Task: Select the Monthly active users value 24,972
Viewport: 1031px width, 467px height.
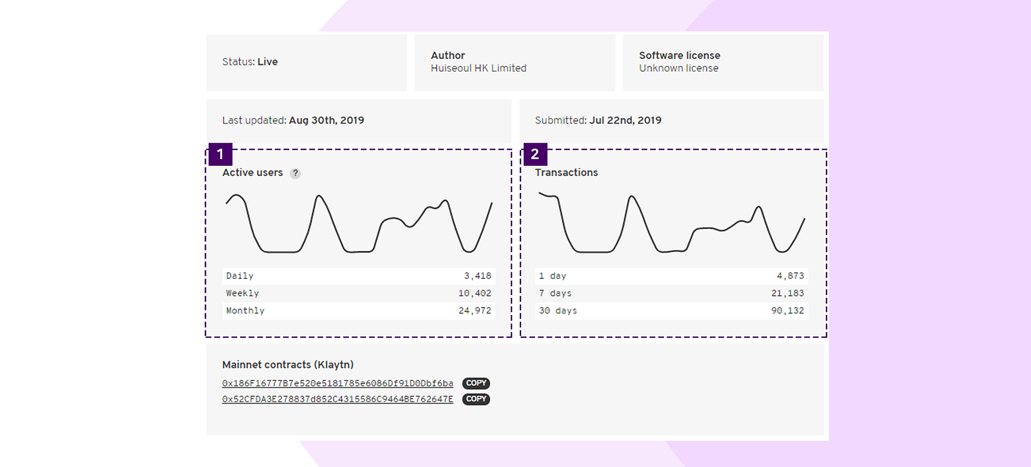Action: click(475, 311)
